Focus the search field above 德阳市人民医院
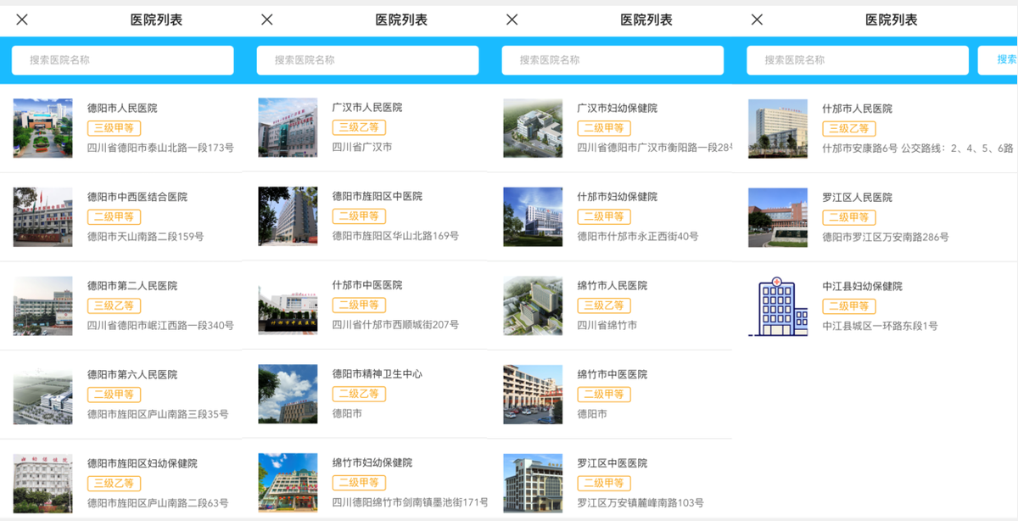1018x521 pixels. (122, 60)
